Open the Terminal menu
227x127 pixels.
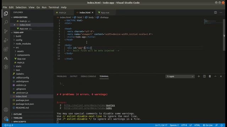[x=54, y=7]
